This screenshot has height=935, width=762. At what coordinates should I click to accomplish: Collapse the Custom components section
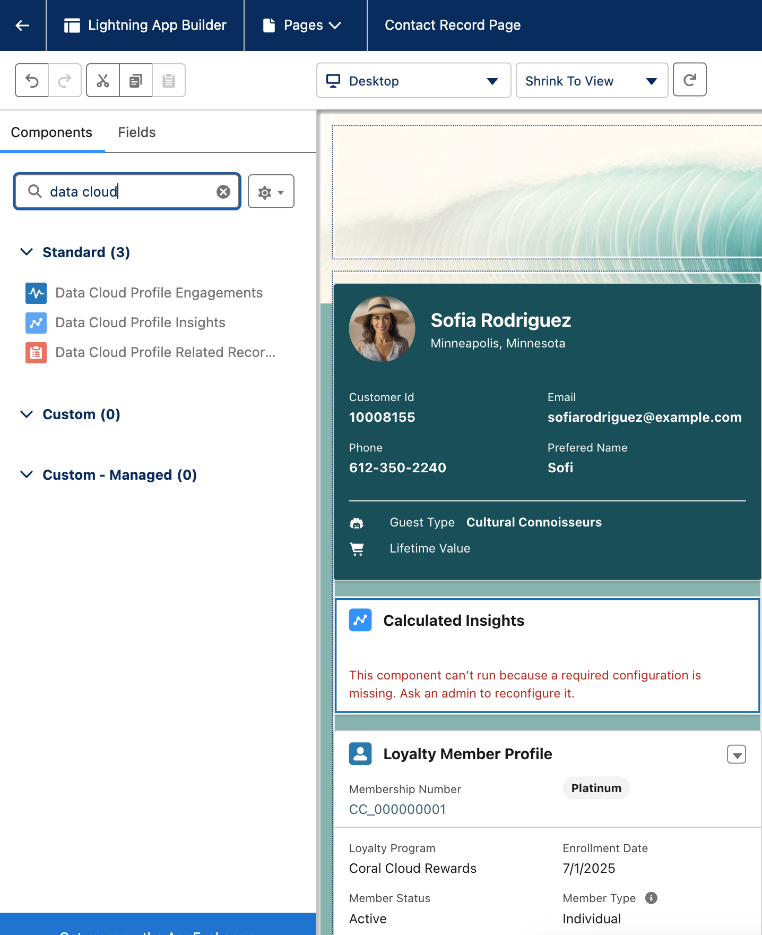tap(27, 414)
